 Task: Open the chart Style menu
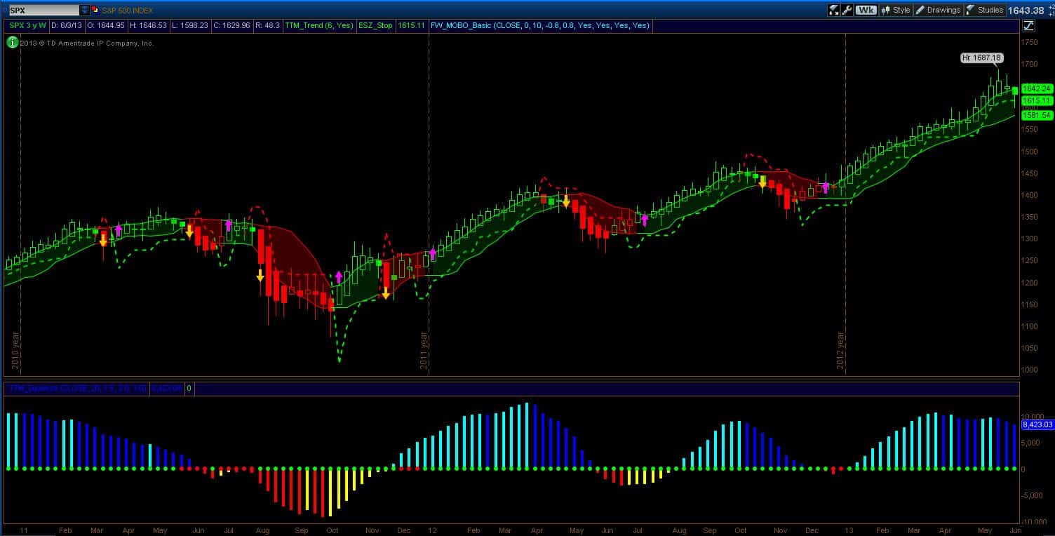coord(895,10)
